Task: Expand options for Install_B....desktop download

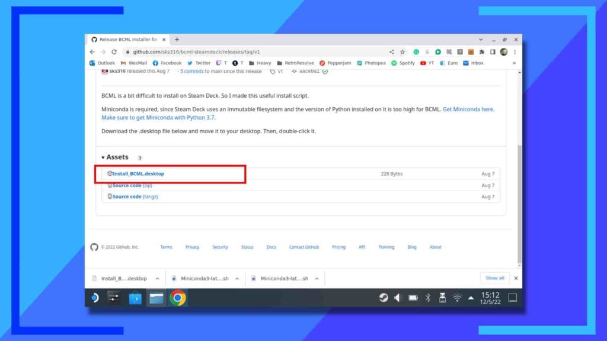Action: [158, 278]
